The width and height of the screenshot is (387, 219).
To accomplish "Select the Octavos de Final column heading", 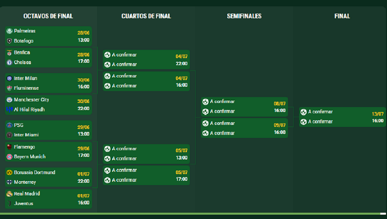I will pyautogui.click(x=48, y=16).
